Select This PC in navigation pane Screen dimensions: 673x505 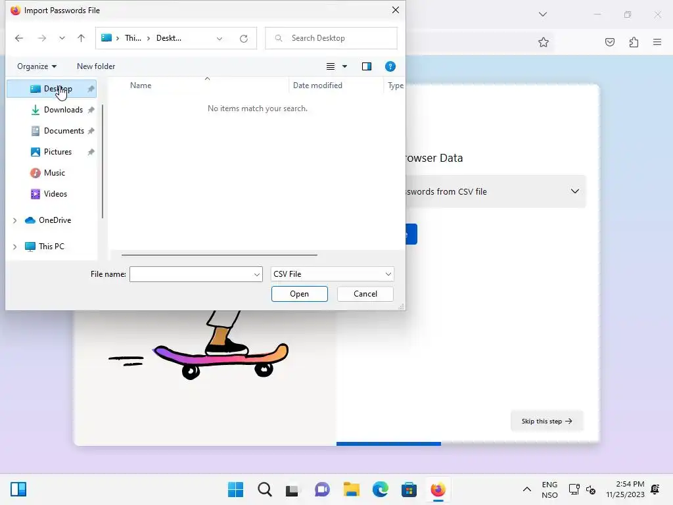pyautogui.click(x=51, y=247)
